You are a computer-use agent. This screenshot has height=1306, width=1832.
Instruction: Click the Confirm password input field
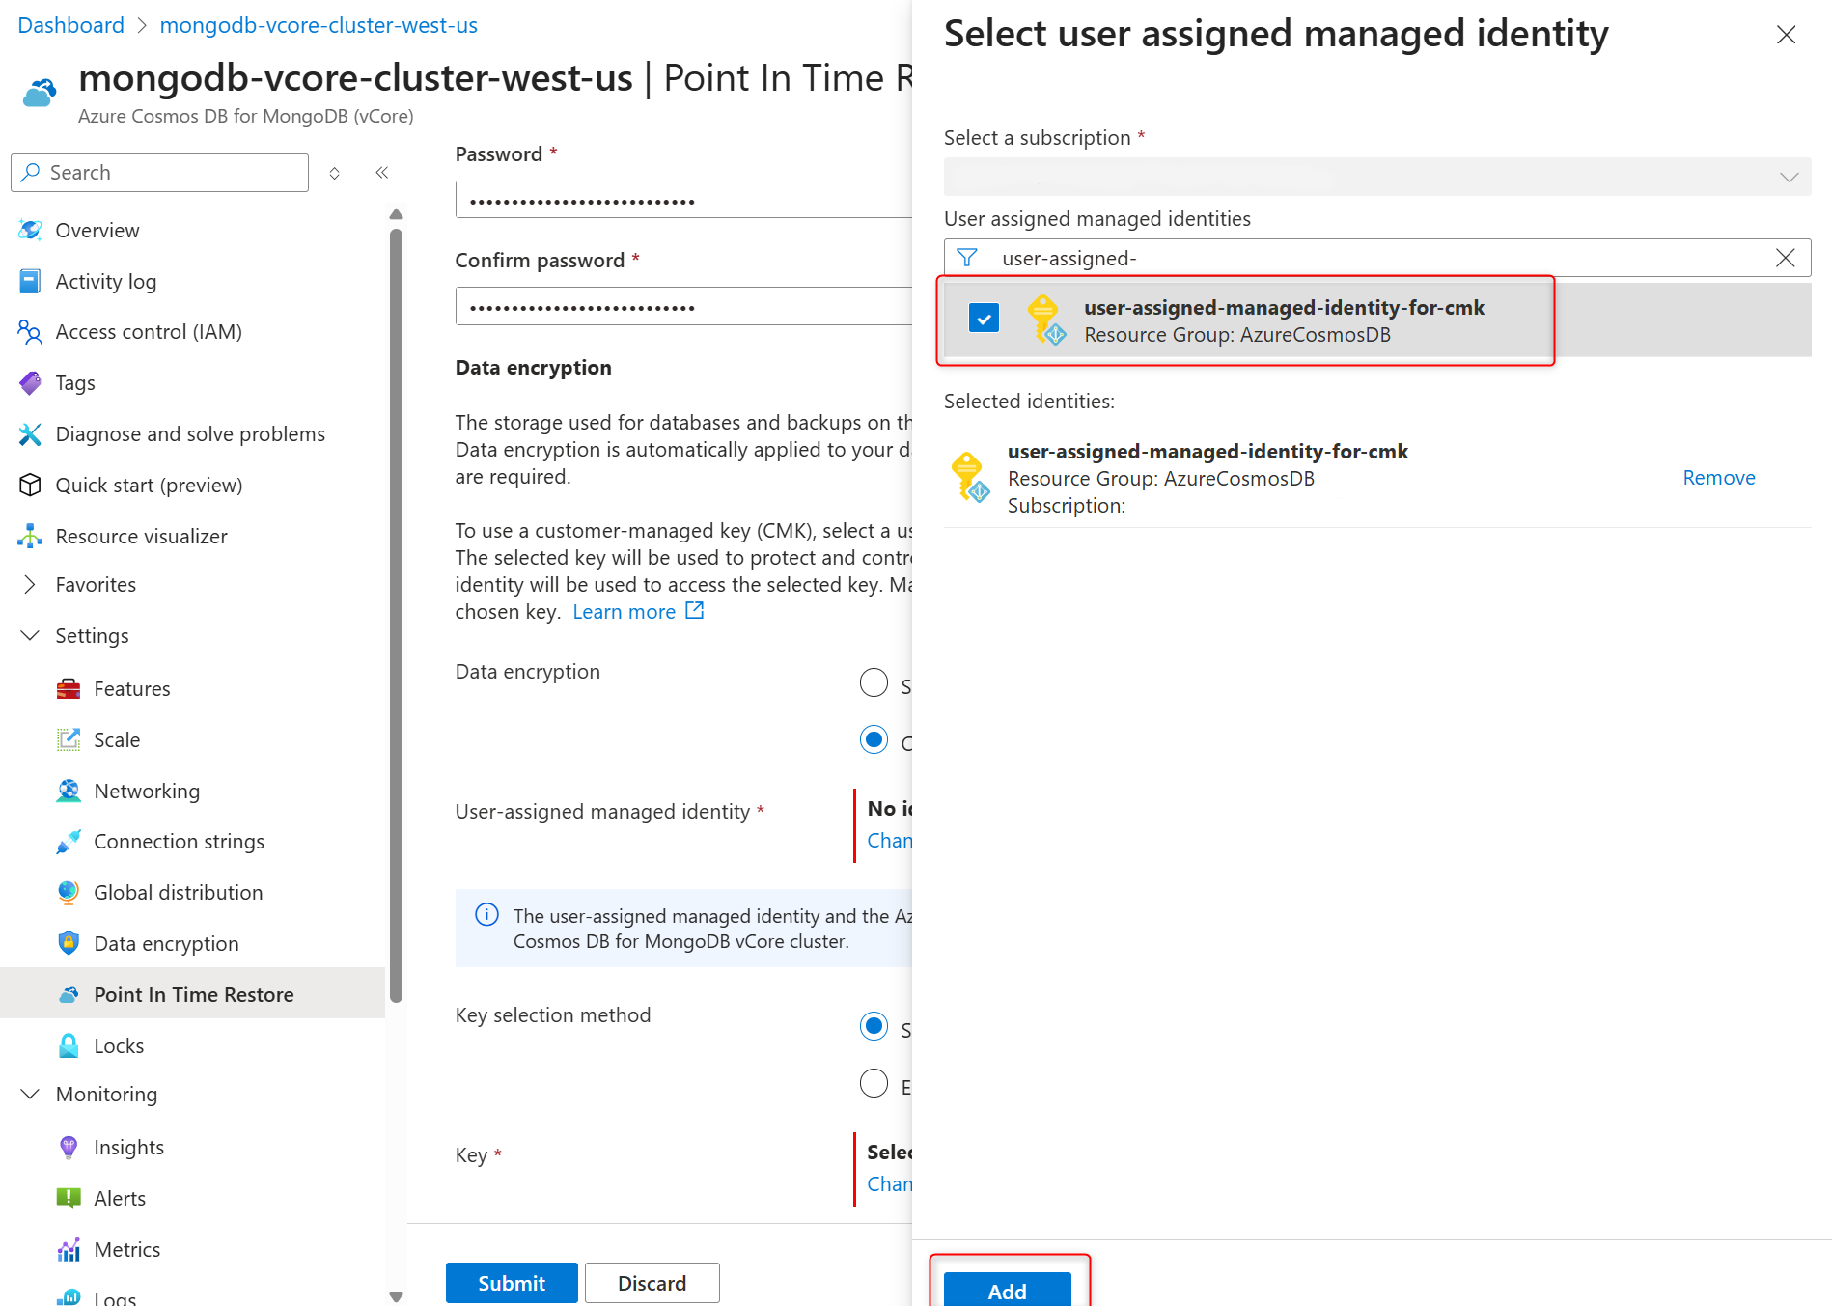pos(683,306)
